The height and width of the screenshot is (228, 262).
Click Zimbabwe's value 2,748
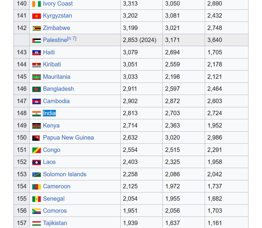point(215,28)
